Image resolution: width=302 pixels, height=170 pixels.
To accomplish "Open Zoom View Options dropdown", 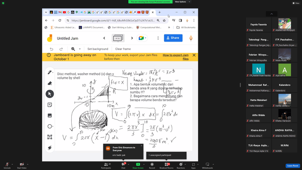I will [182, 2].
